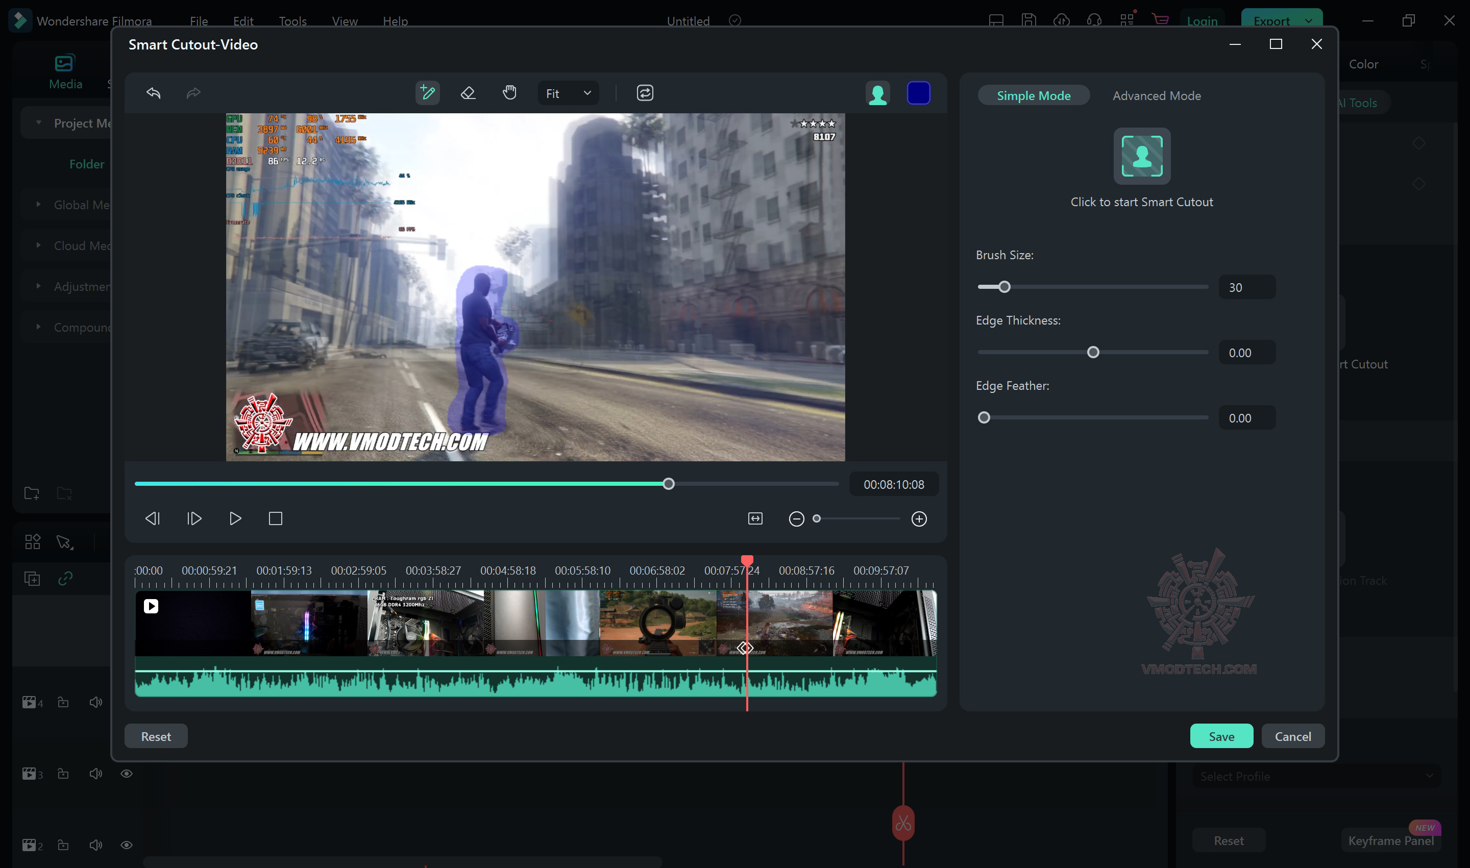Activate the hand pan tool
The height and width of the screenshot is (868, 1470).
coord(509,93)
